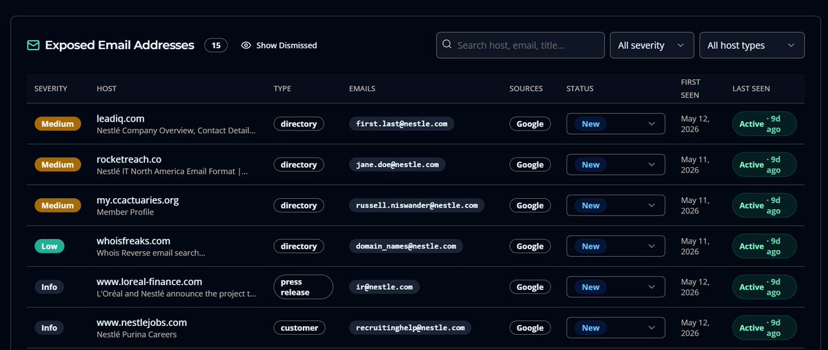Click the Whois Reverse email search subtitle
The image size is (828, 350).
151,253
